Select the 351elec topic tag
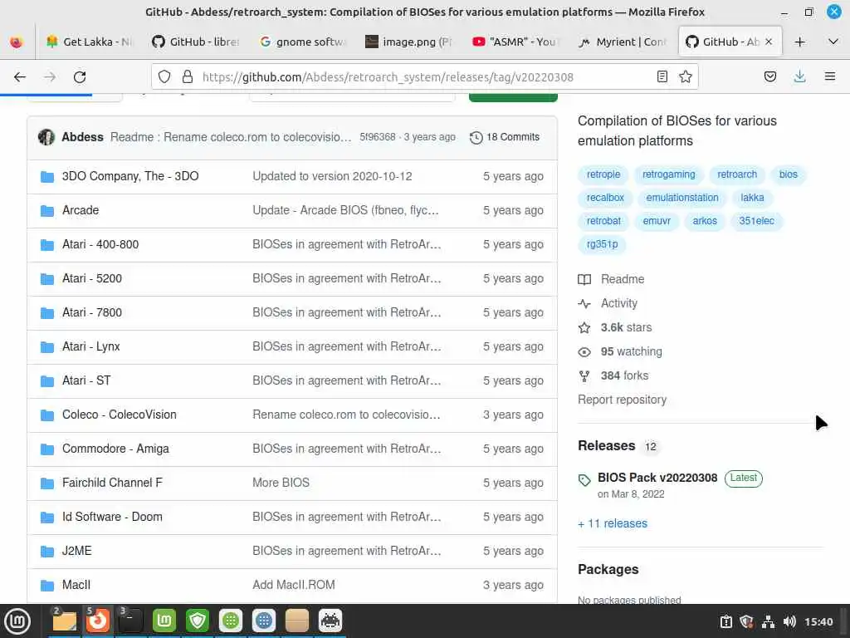Image resolution: width=850 pixels, height=638 pixels. [756, 221]
